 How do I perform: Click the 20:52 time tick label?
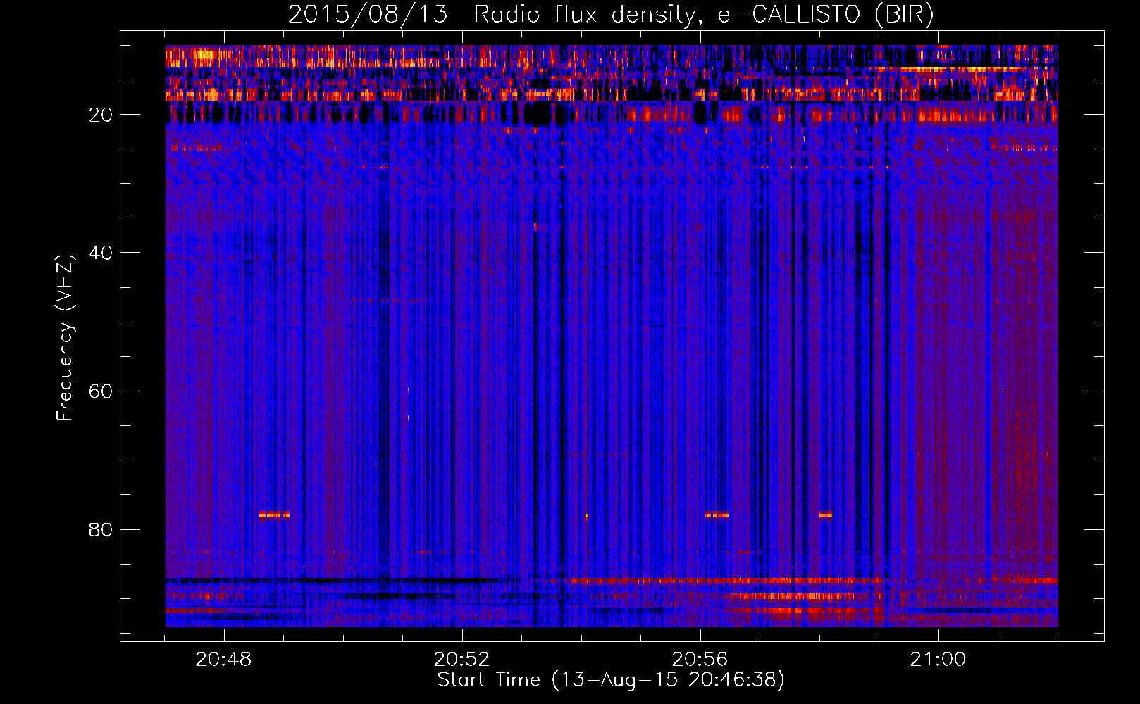click(x=461, y=660)
